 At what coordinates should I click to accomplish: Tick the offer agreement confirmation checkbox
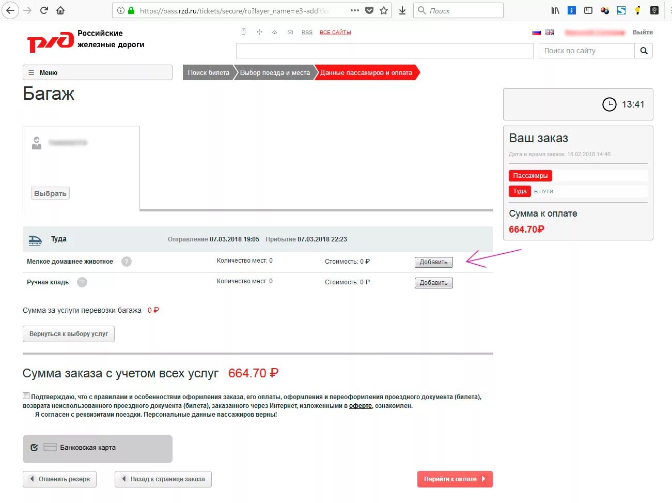pos(26,396)
